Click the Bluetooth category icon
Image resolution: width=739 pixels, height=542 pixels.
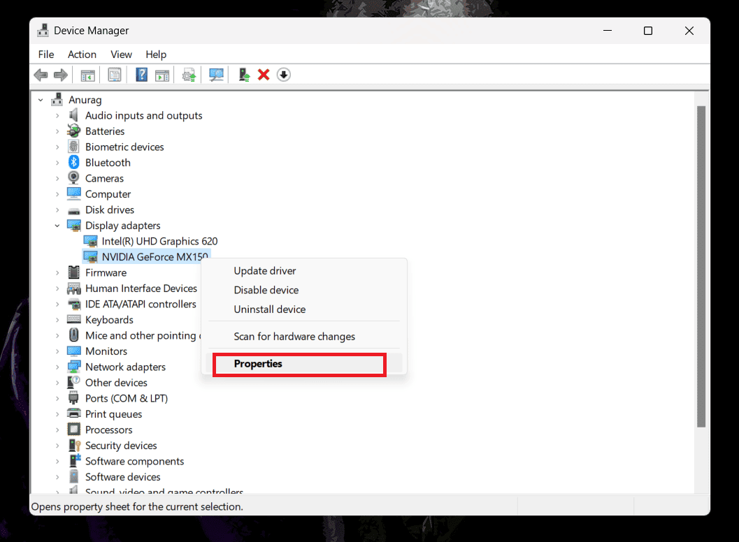point(73,163)
